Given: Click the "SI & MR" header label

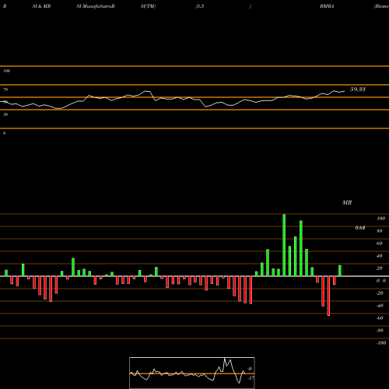Looking at the screenshot, I should 41,6.
